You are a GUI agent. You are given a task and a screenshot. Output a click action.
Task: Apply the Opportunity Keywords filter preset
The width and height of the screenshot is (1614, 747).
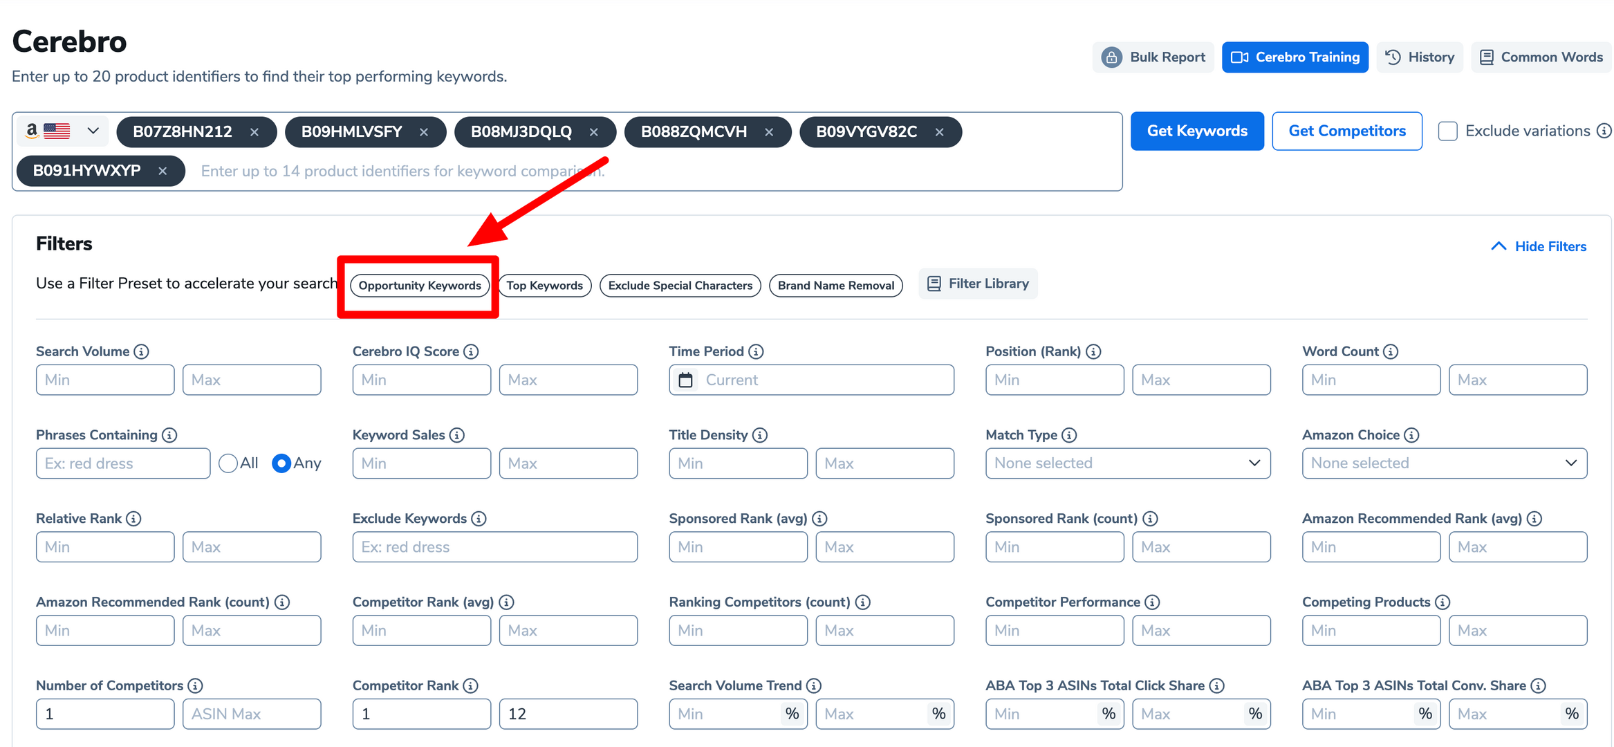coord(419,286)
